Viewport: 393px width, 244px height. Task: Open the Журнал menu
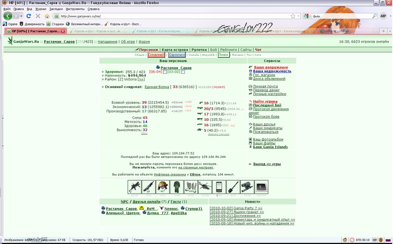[x=41, y=9]
